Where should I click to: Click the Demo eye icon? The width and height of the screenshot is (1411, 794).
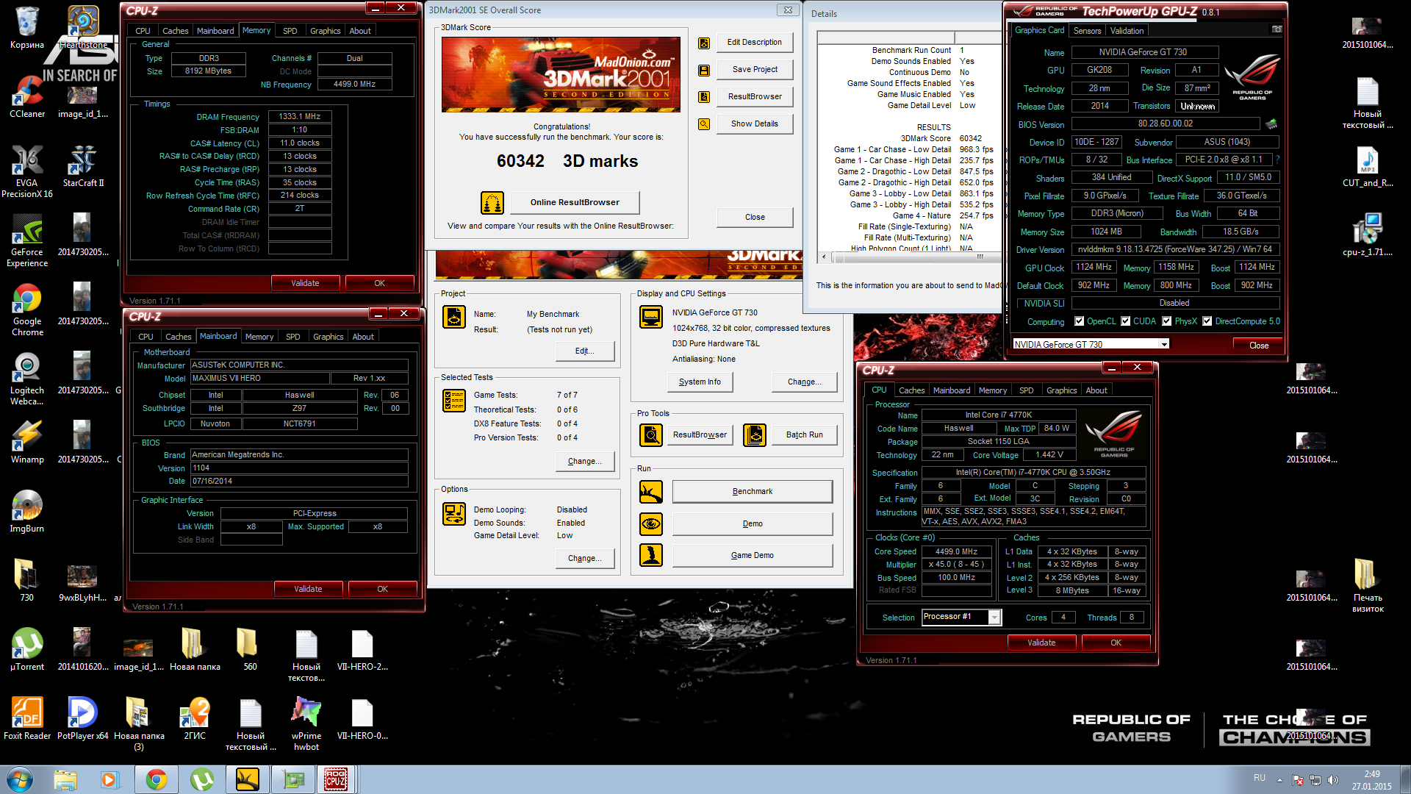click(x=651, y=524)
